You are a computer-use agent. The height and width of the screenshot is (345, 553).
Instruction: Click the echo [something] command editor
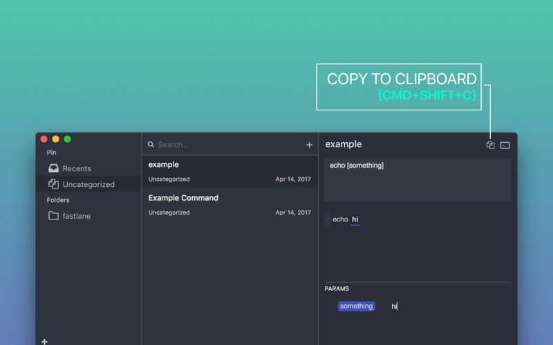[418, 180]
